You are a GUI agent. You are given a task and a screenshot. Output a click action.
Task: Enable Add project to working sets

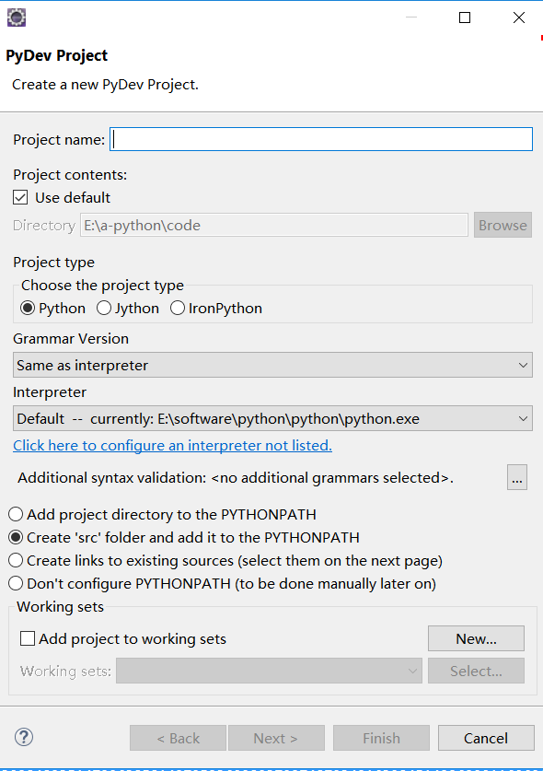(28, 638)
